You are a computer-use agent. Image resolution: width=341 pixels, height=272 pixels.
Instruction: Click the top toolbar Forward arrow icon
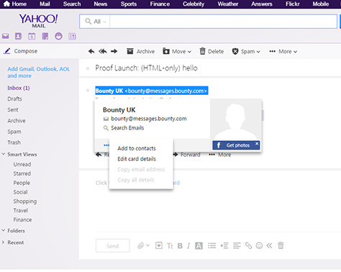point(114,51)
